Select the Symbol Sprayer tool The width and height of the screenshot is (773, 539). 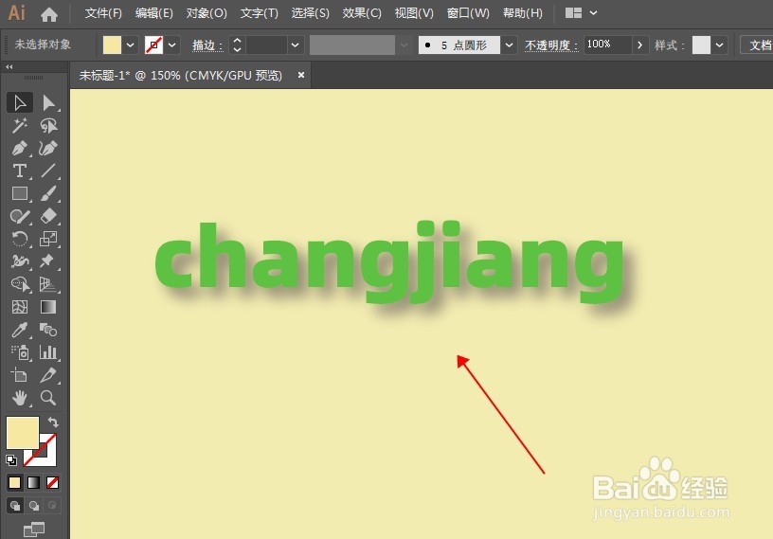point(20,352)
